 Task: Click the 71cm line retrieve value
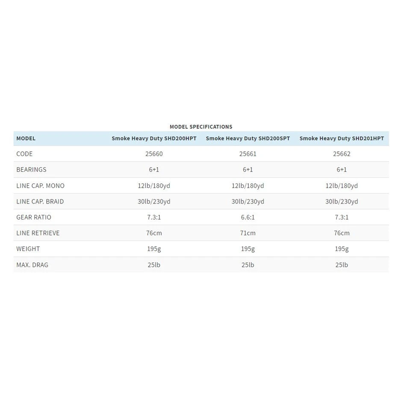pyautogui.click(x=248, y=233)
